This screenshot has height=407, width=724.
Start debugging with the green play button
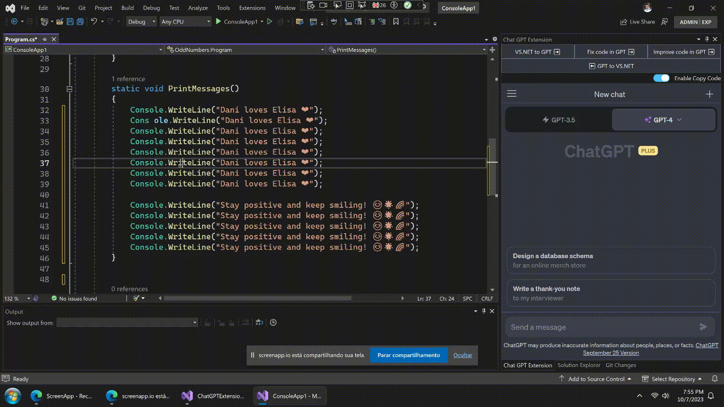pyautogui.click(x=218, y=22)
